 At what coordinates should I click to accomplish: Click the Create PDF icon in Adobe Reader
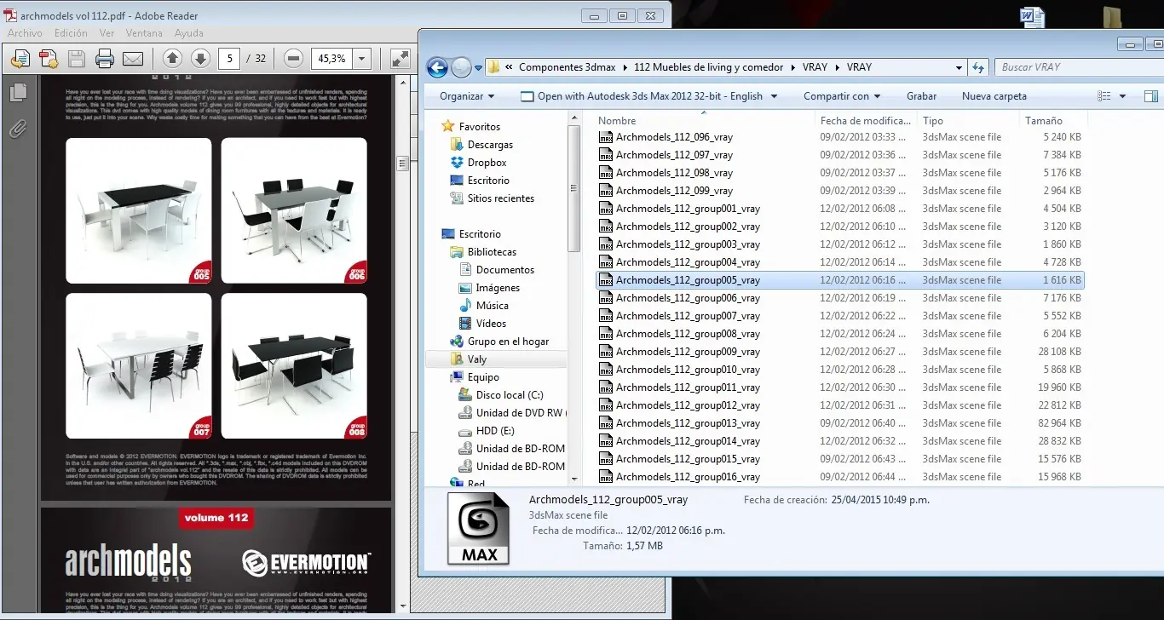[49, 59]
